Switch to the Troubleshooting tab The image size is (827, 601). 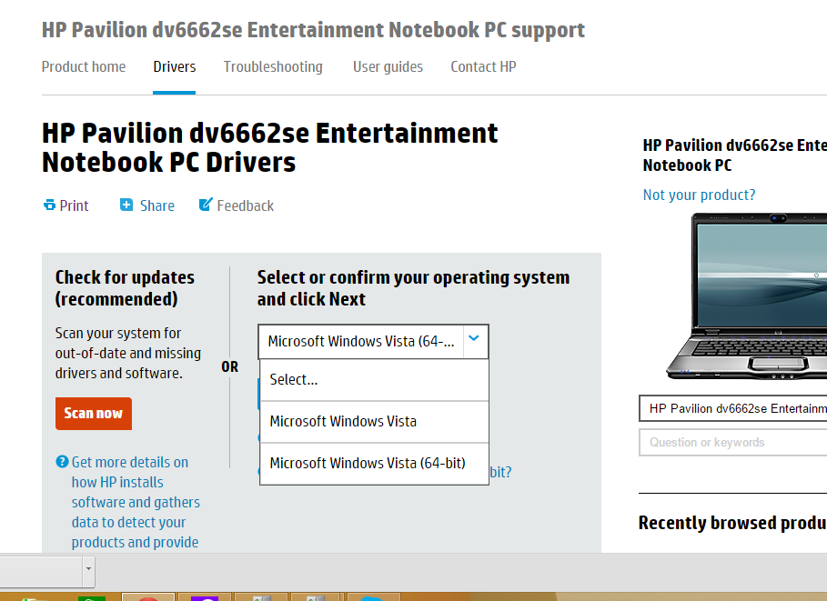(273, 67)
